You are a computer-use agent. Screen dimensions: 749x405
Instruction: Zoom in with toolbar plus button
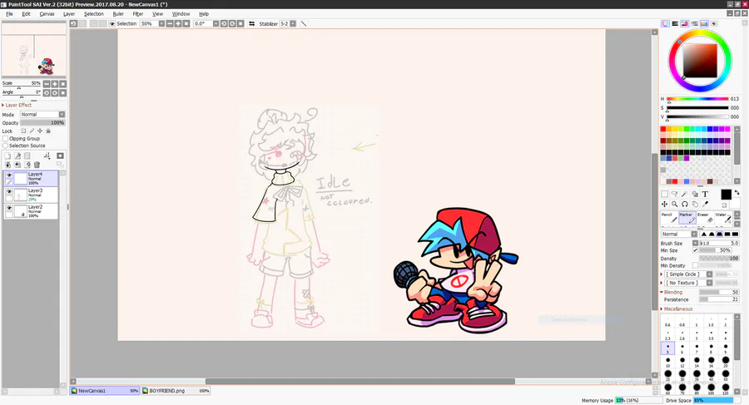tap(178, 23)
